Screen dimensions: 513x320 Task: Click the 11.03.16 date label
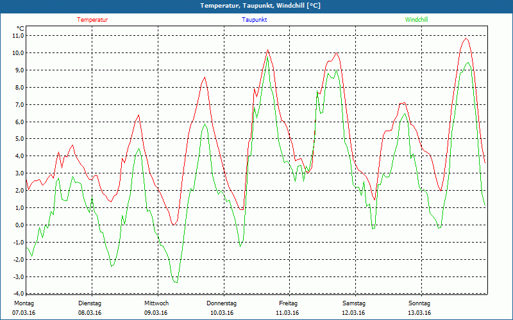(x=287, y=313)
